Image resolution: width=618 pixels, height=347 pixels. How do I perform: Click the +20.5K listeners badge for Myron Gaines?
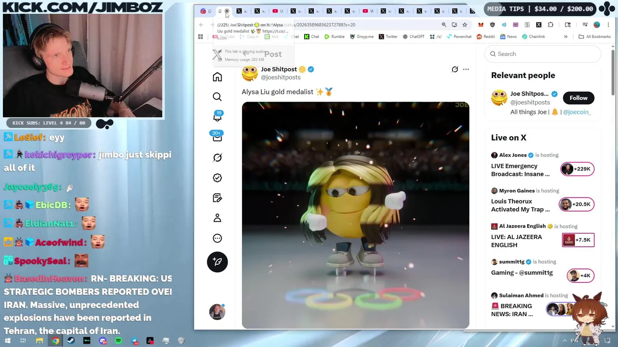tap(576, 204)
